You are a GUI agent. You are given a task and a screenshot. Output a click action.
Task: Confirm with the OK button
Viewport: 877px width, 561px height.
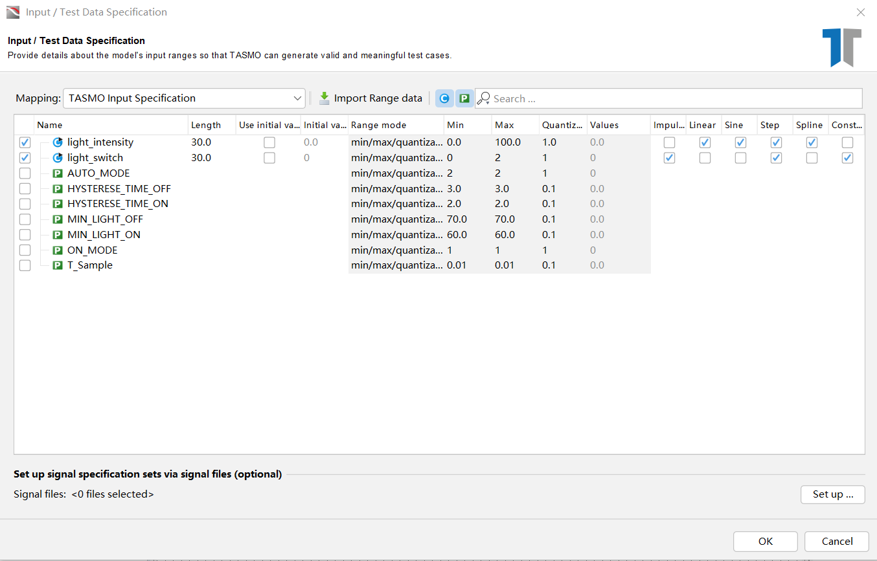click(x=766, y=542)
